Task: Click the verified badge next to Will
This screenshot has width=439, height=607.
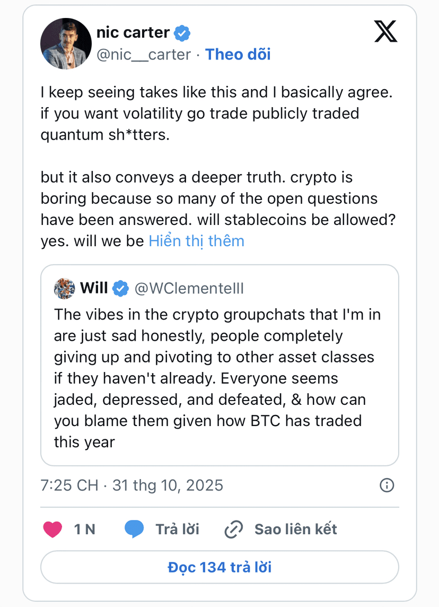Action: click(120, 288)
